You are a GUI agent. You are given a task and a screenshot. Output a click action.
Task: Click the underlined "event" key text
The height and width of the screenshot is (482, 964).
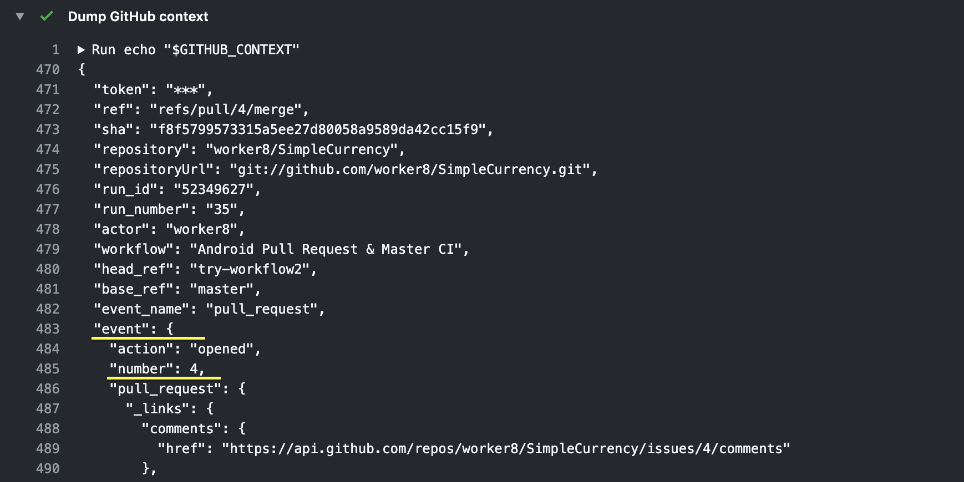121,329
